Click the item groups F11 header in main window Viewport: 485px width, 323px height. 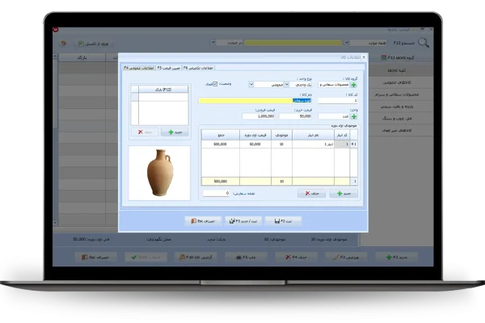[x=397, y=57]
